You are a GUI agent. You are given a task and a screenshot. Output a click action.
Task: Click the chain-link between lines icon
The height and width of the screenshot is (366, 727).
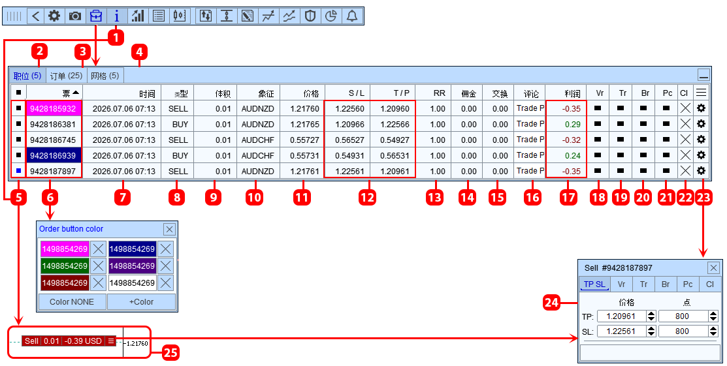(x=226, y=16)
